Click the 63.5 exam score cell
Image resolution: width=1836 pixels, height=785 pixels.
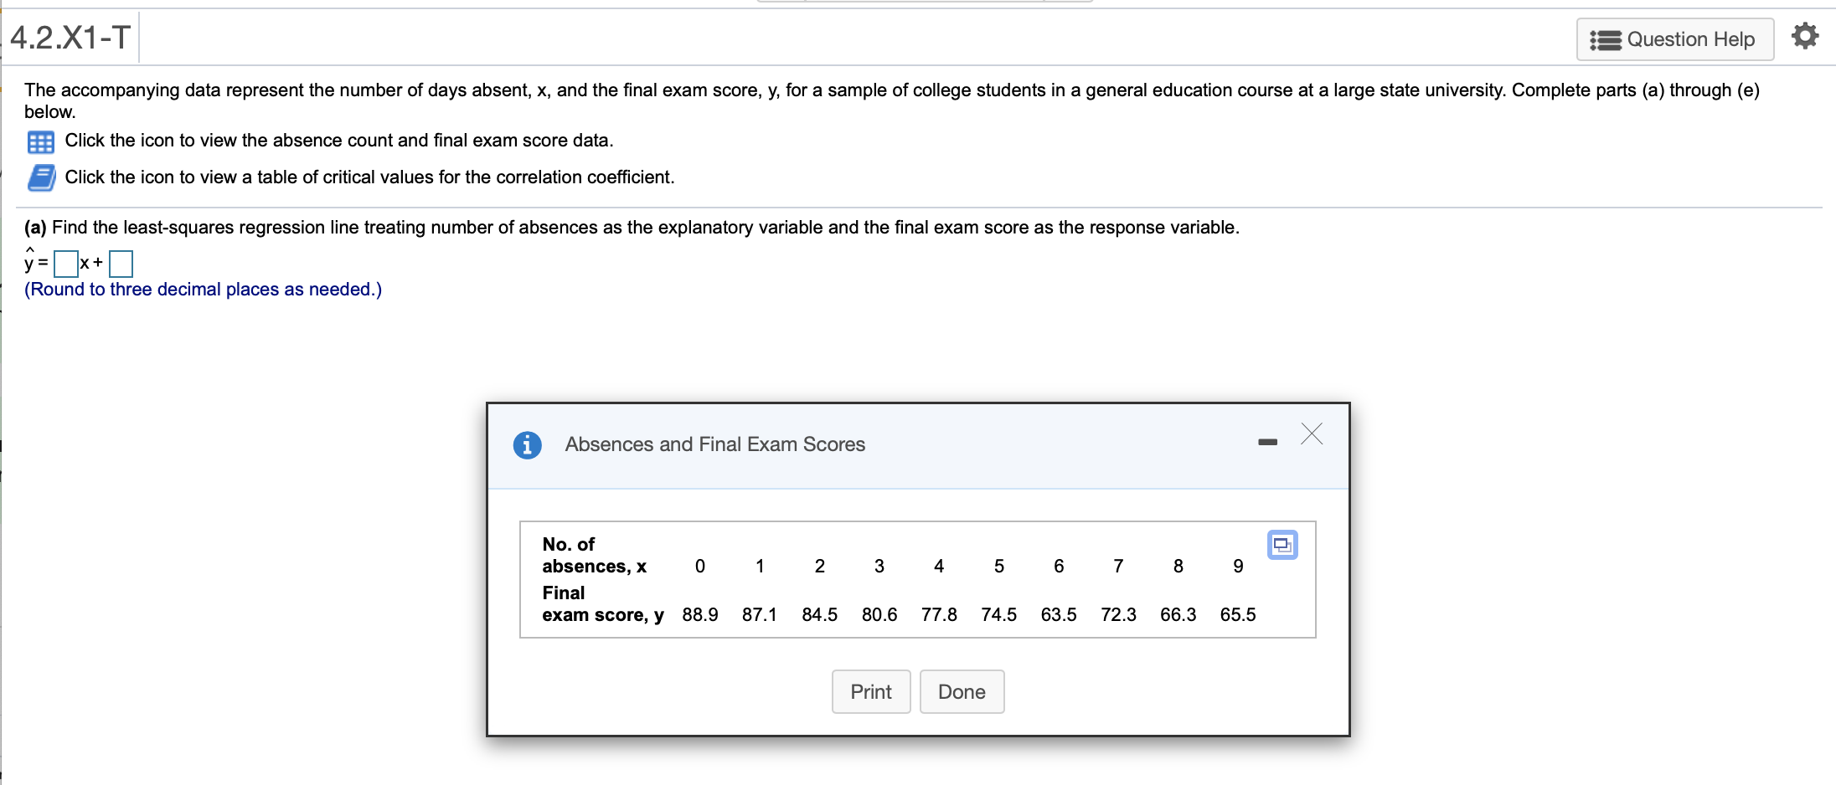pos(1058,614)
